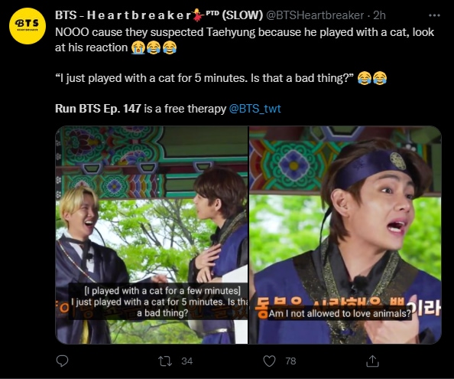Open the right image about loving animals
The width and height of the screenshot is (454, 379).
345,235
